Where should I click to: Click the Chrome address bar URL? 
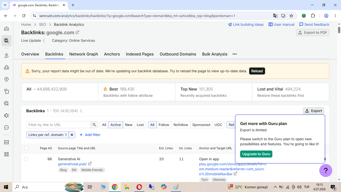pyautogui.click(x=137, y=16)
